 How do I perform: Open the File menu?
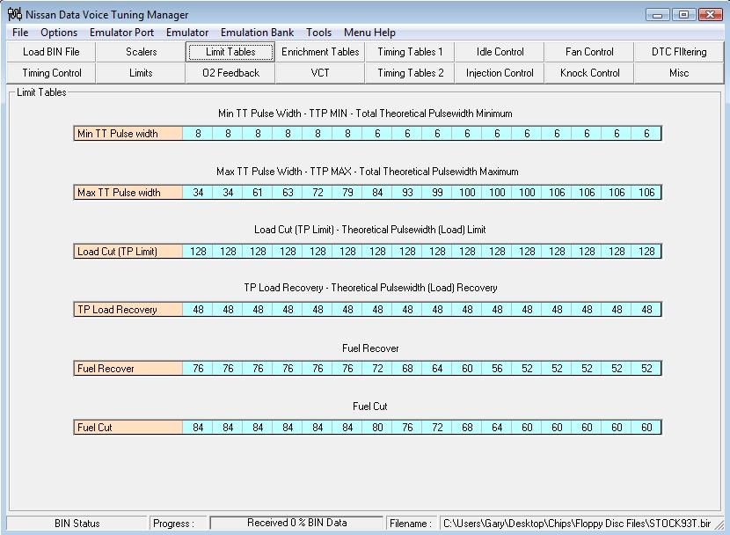click(x=20, y=33)
